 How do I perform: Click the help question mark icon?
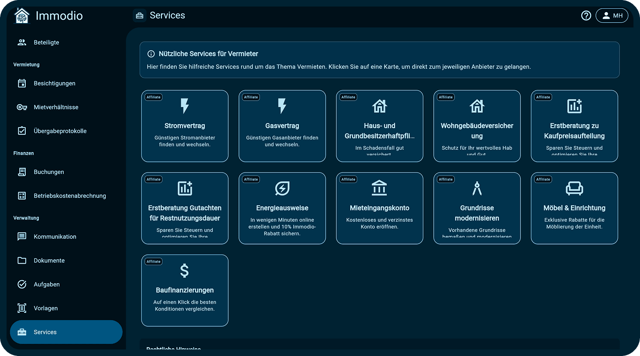tap(586, 16)
